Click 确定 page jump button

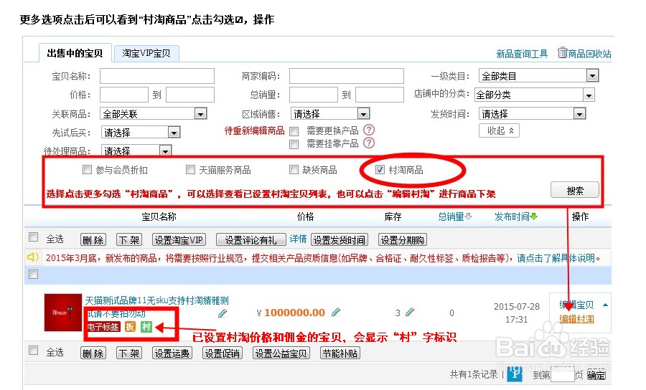click(596, 375)
